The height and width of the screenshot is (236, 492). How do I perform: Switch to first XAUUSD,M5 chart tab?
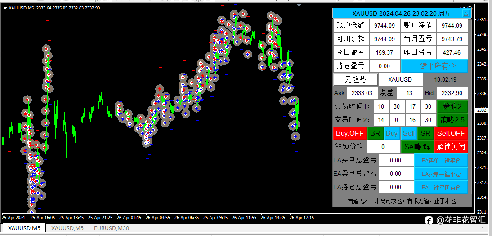click(x=24, y=228)
